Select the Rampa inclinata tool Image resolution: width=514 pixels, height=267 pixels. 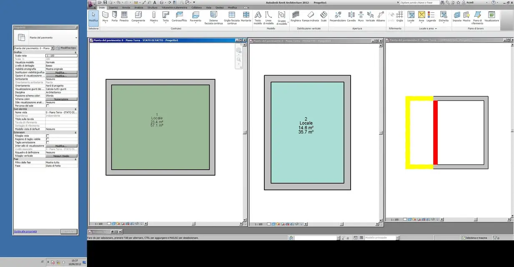point(311,17)
